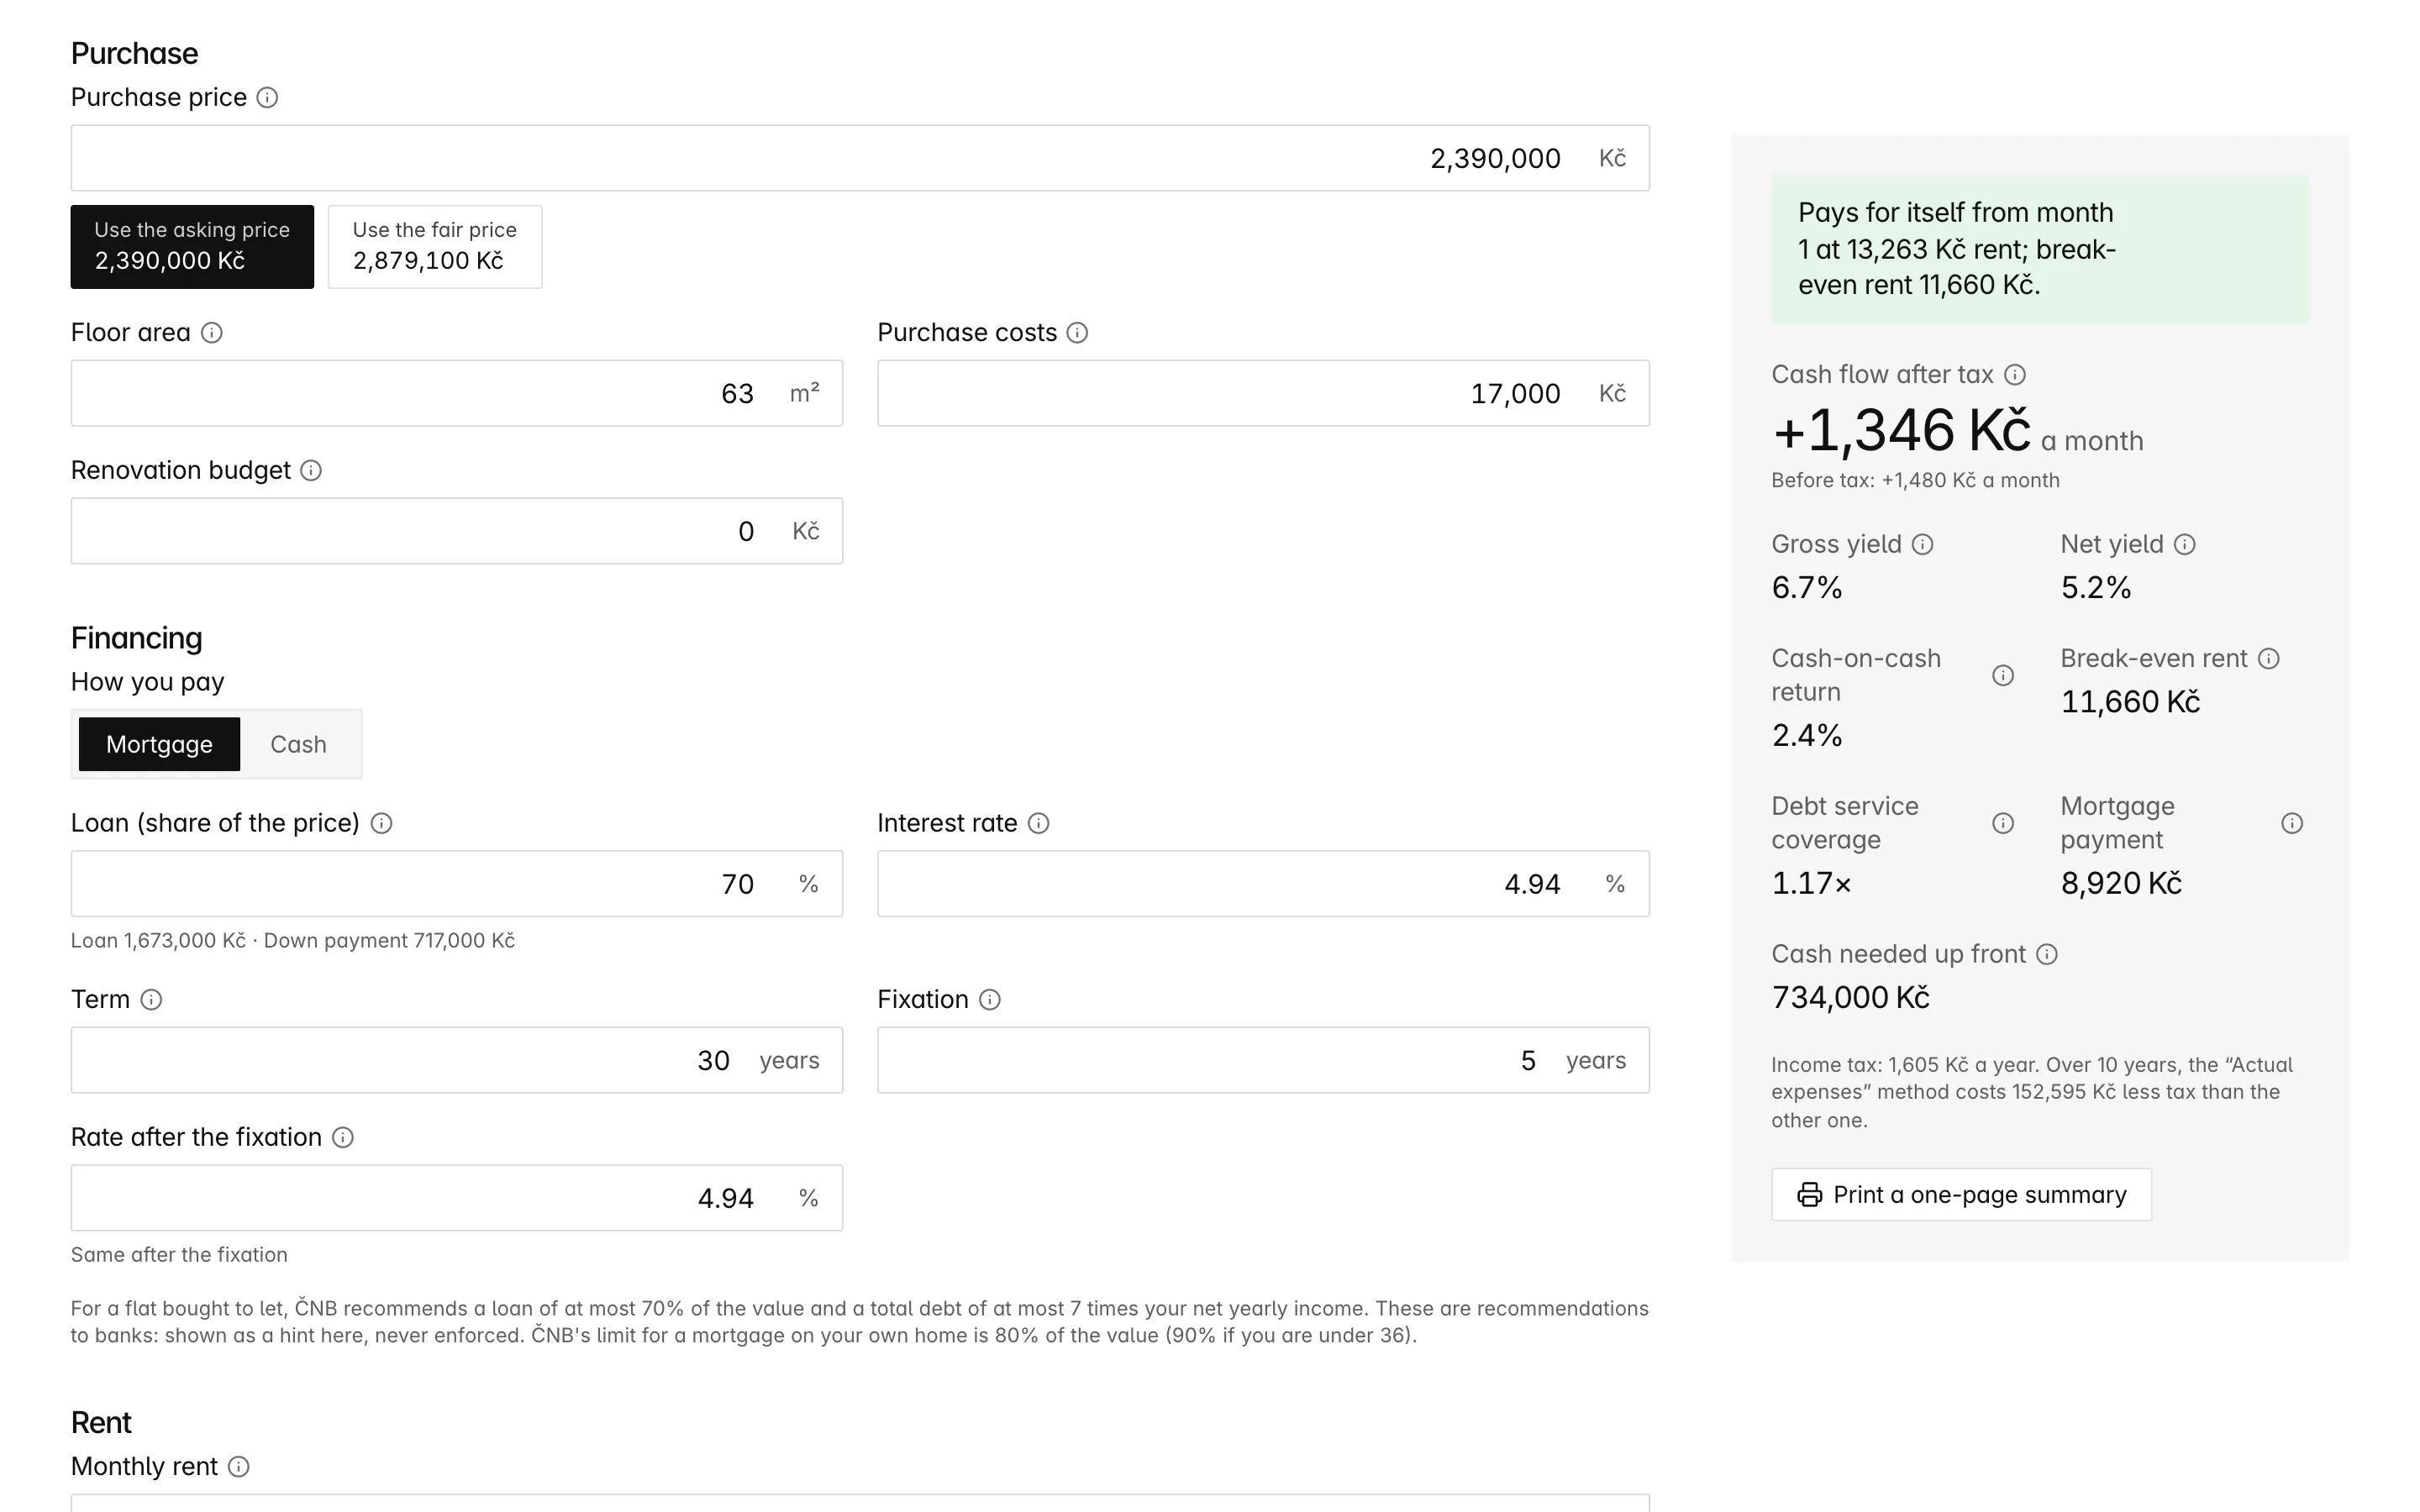Select the text 'Loan 1,673,000 Kč · Down payment 717,000 Kč'
Viewport: 2420px width, 1512px height.
[293, 940]
